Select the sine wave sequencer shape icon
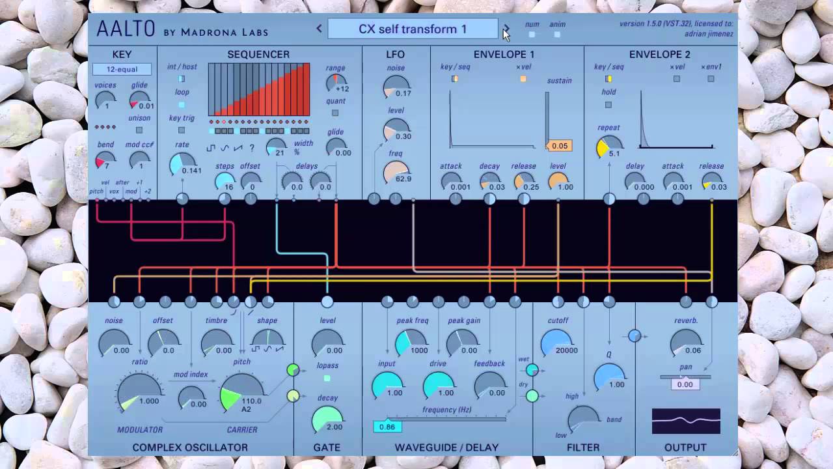The width and height of the screenshot is (833, 469). tap(225, 148)
